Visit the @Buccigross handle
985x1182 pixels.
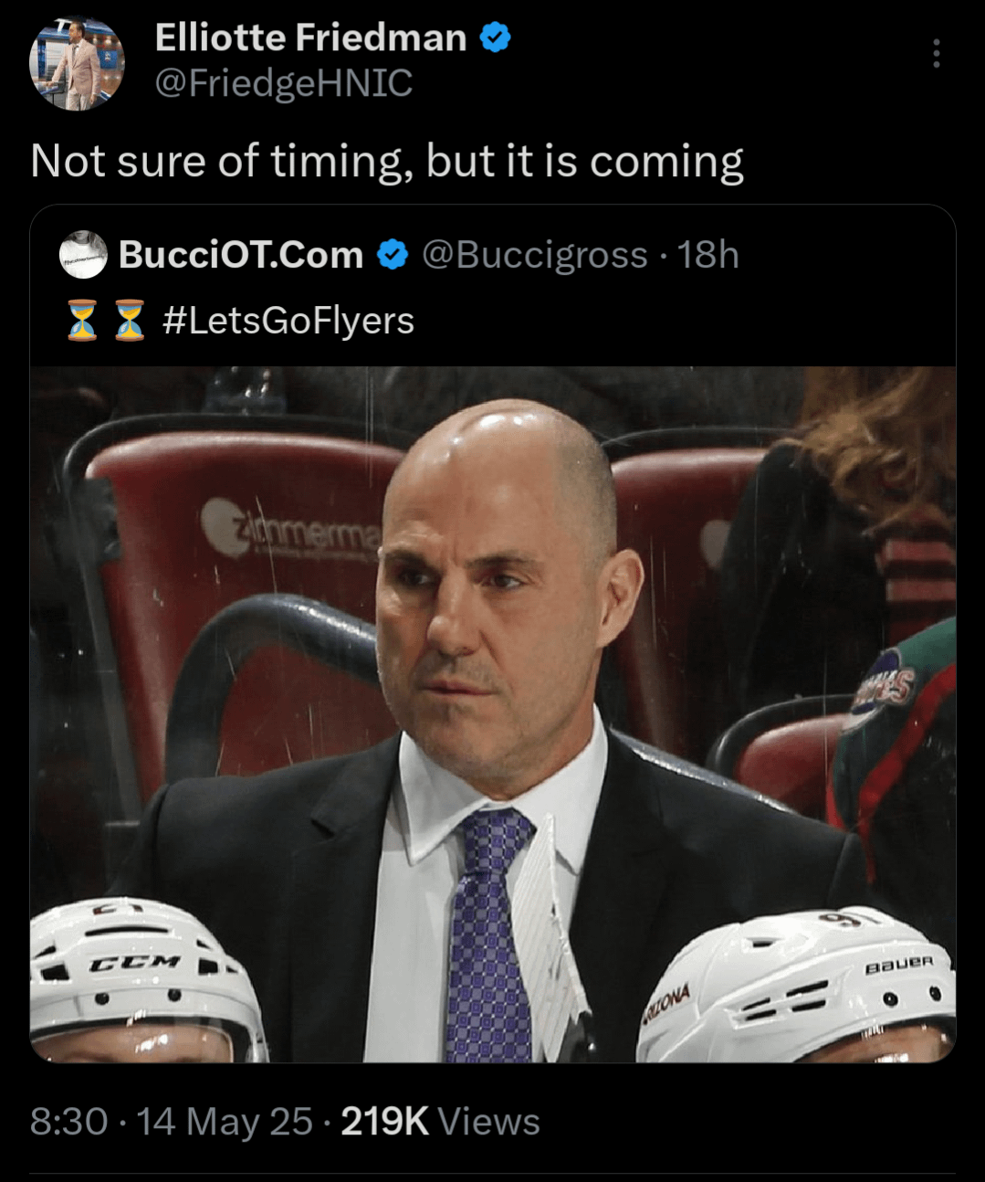point(534,255)
